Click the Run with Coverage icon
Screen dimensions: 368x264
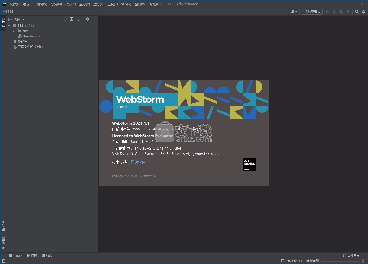tap(341, 12)
